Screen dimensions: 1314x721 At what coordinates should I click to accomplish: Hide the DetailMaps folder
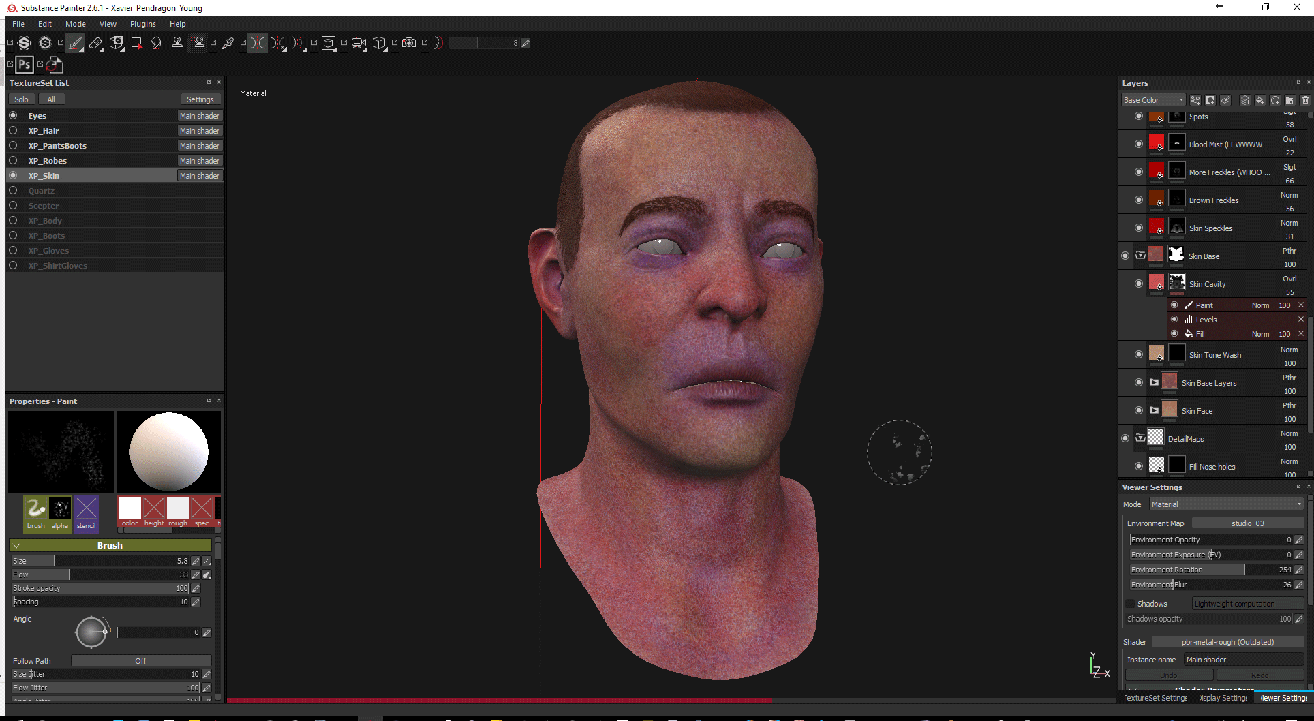coord(1125,438)
